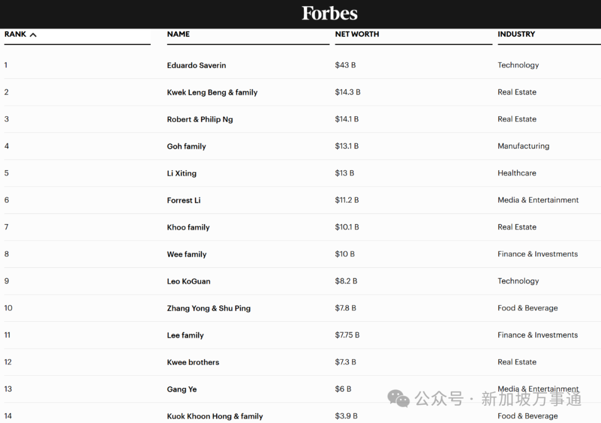Select rank number 14 cell
601x423 pixels.
click(8, 416)
